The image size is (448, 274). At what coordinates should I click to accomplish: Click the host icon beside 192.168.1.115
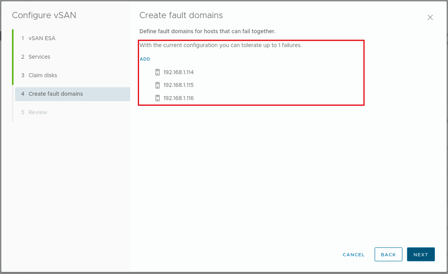pyautogui.click(x=157, y=85)
